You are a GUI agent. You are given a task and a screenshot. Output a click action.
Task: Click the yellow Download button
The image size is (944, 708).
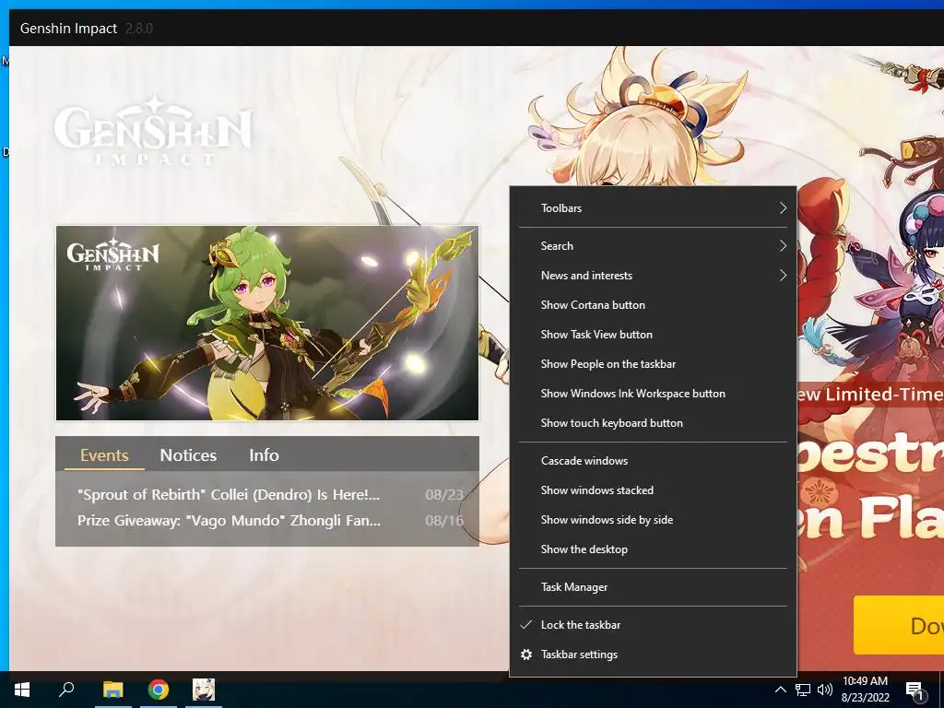(x=898, y=625)
